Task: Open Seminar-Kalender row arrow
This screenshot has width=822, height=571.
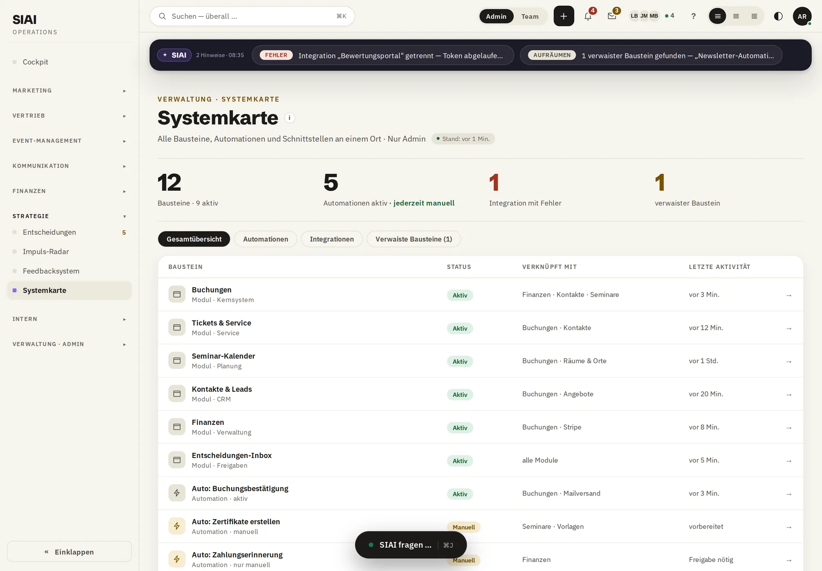Action: (789, 362)
